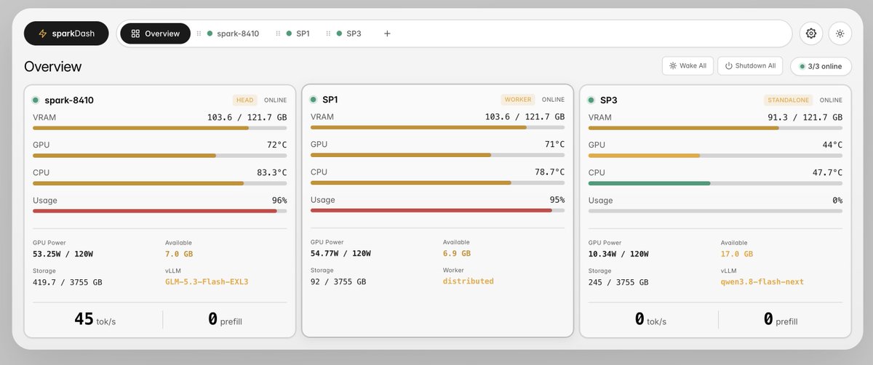
Task: Click the 0 tok/s reading on SP3
Action: click(650, 319)
